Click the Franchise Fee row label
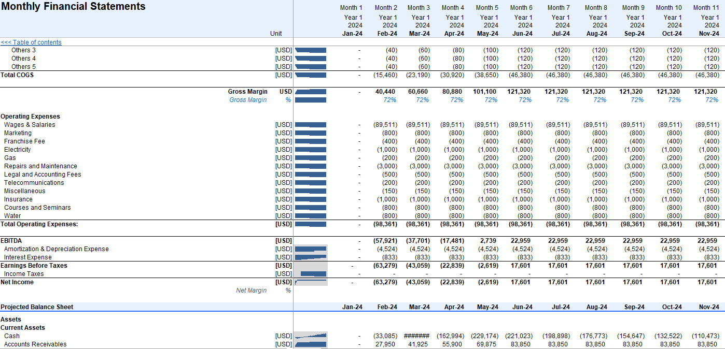 (x=24, y=141)
